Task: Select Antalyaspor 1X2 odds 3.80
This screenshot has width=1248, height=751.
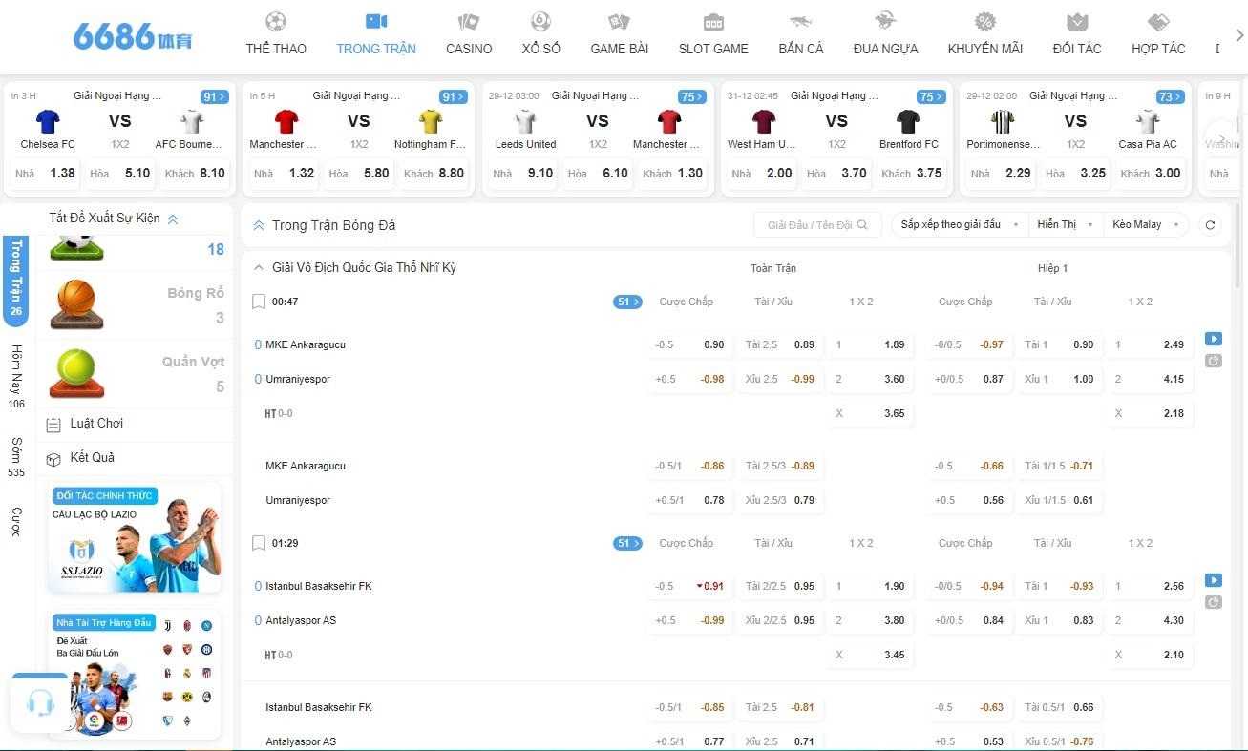Action: [x=870, y=620]
